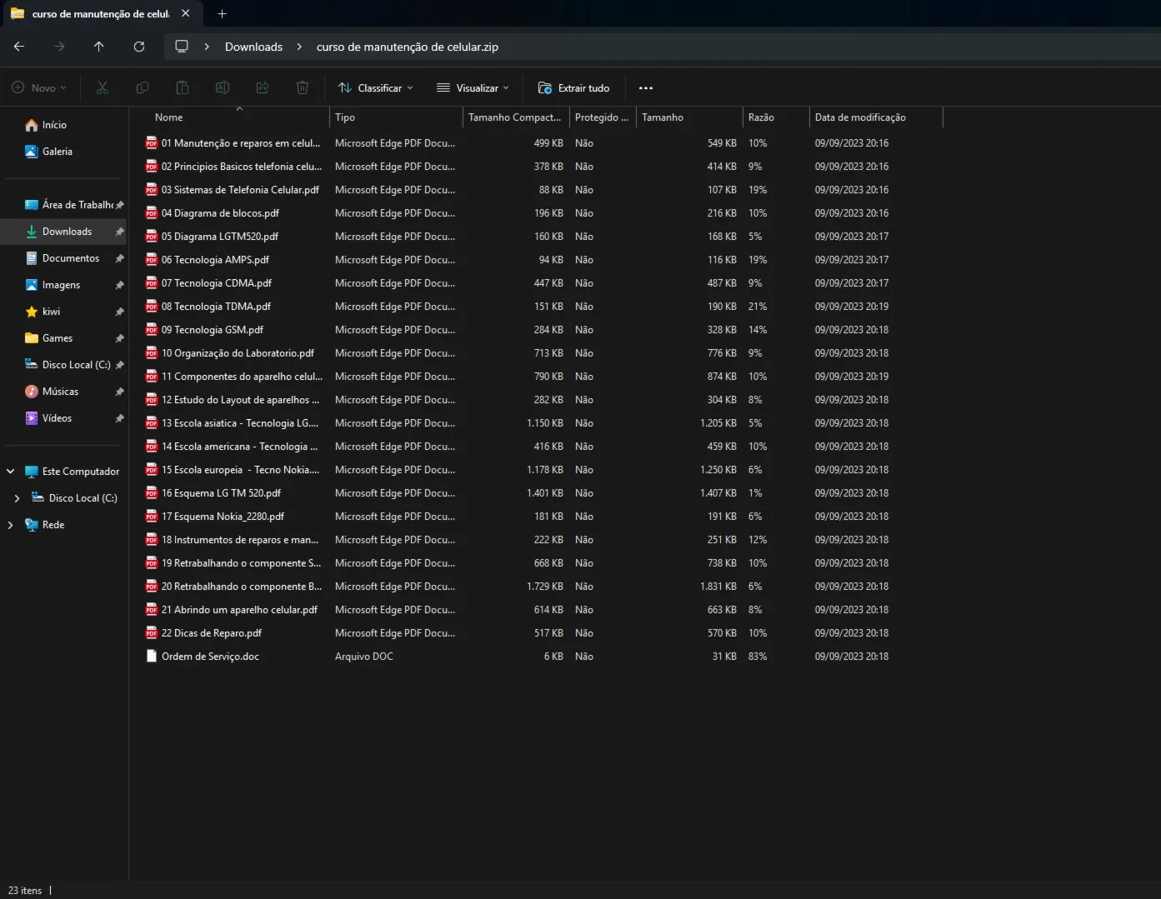Open a new tab with plus button

pyautogui.click(x=222, y=13)
